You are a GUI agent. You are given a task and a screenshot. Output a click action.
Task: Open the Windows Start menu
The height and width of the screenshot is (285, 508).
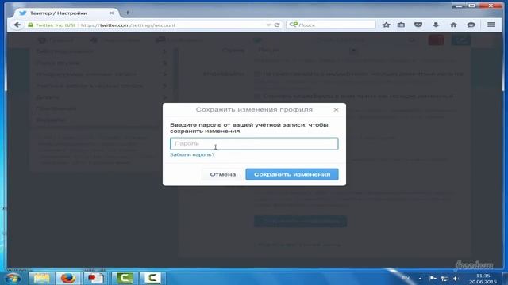(13, 278)
